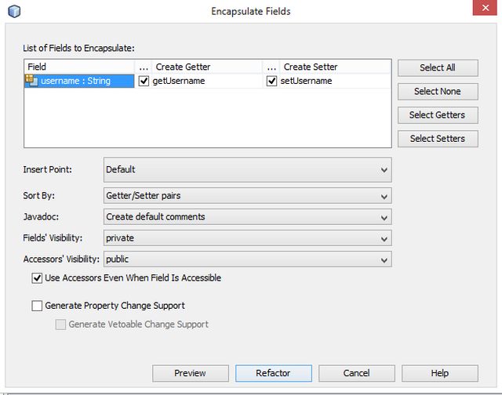502x395 pixels.
Task: Open the Sort By dropdown
Action: click(x=247, y=196)
